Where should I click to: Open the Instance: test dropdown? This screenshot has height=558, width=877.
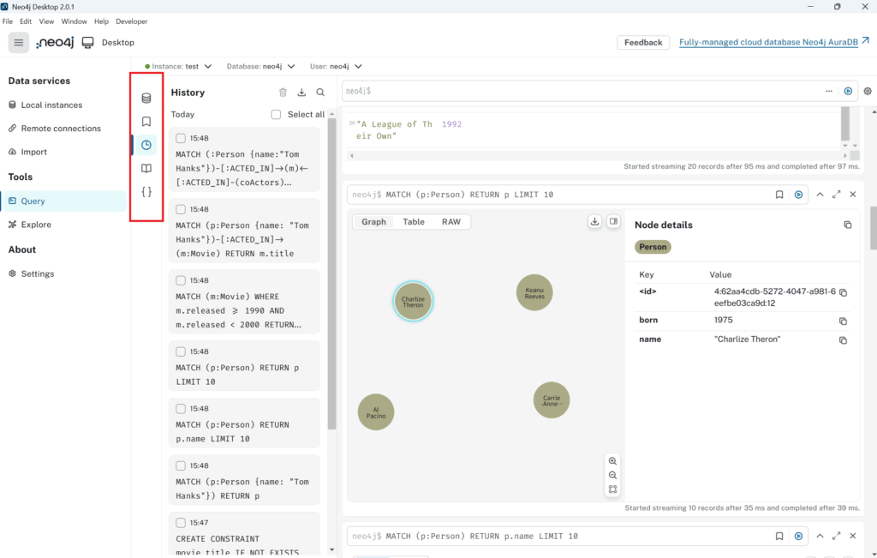(178, 66)
